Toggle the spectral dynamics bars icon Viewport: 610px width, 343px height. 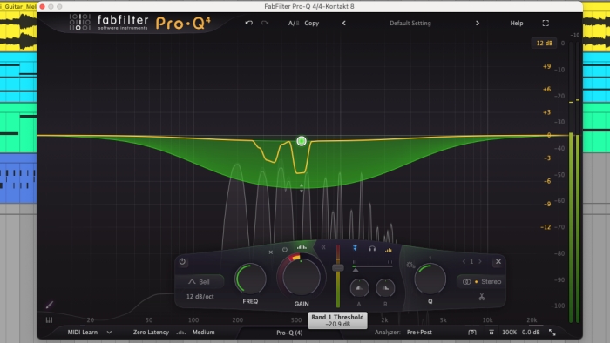coord(302,247)
